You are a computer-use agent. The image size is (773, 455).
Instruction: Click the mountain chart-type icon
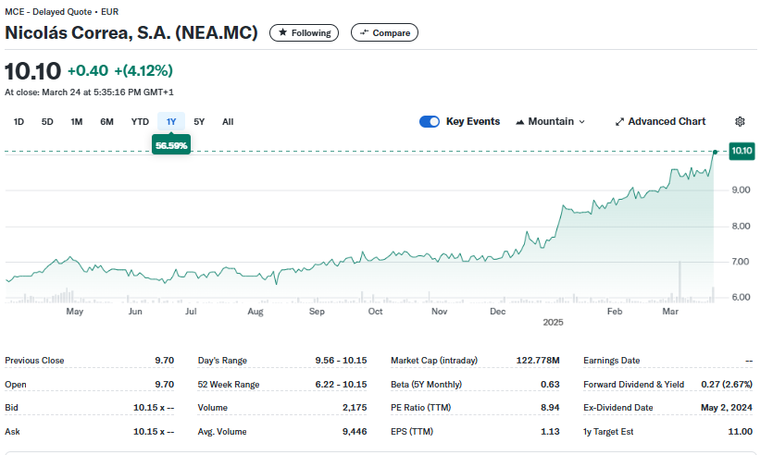coord(519,122)
